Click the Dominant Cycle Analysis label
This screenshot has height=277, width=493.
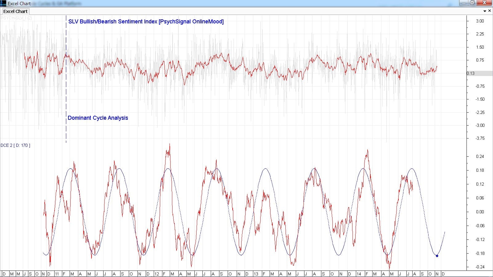click(98, 118)
